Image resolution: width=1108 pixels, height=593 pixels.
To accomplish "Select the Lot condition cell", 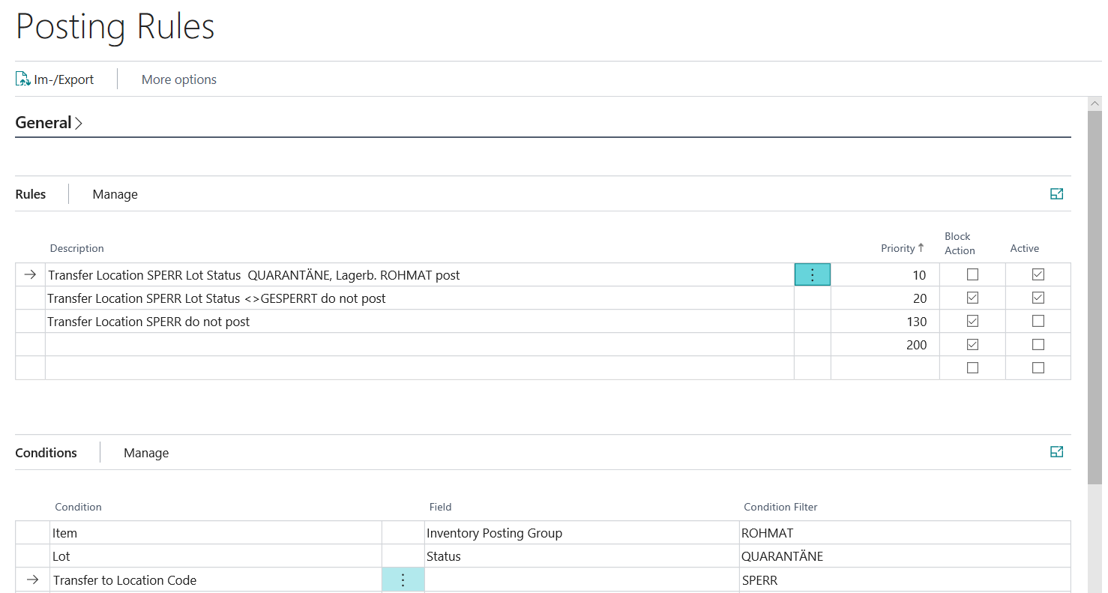I will pos(216,556).
